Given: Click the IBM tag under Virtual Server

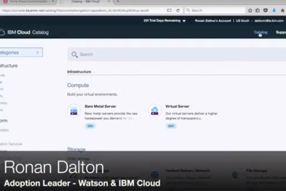Looking at the screenshot, I should pyautogui.click(x=171, y=126).
